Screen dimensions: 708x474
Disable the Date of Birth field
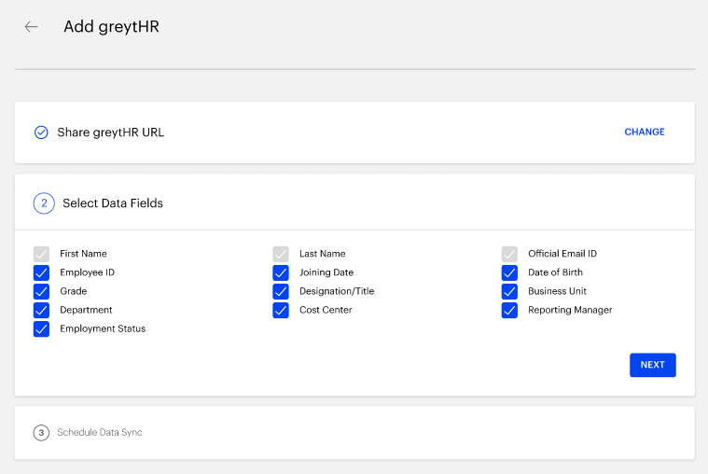coord(509,272)
